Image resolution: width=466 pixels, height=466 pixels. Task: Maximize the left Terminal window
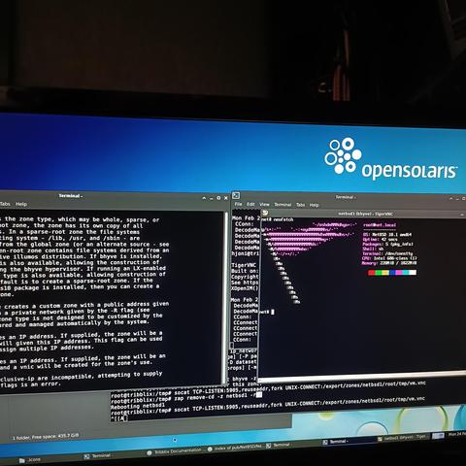point(218,198)
